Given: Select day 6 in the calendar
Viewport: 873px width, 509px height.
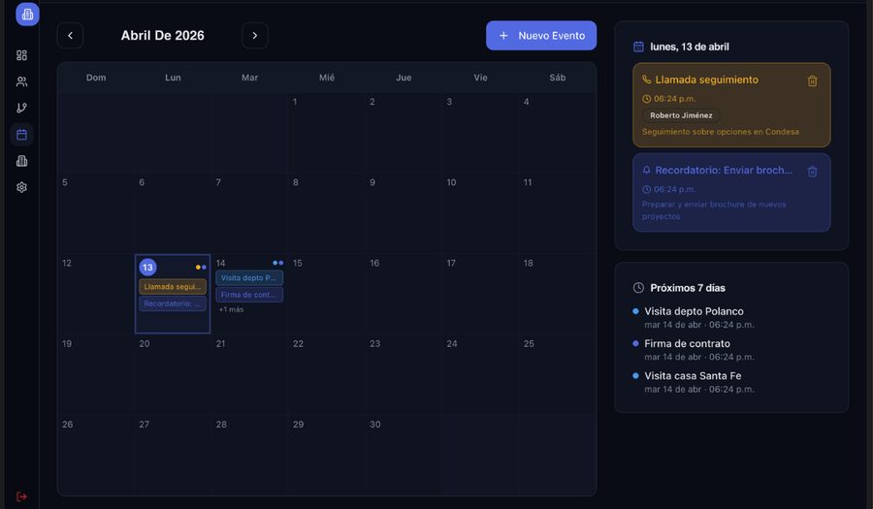Looking at the screenshot, I should pos(173,213).
